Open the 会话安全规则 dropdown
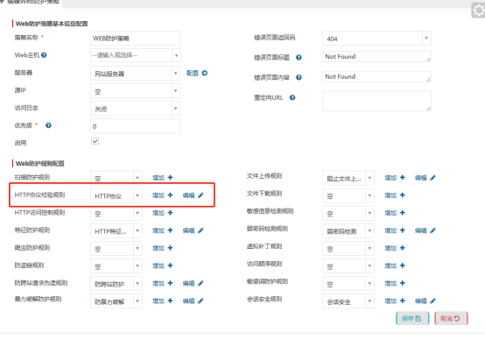The image size is (485, 347). tap(348, 301)
